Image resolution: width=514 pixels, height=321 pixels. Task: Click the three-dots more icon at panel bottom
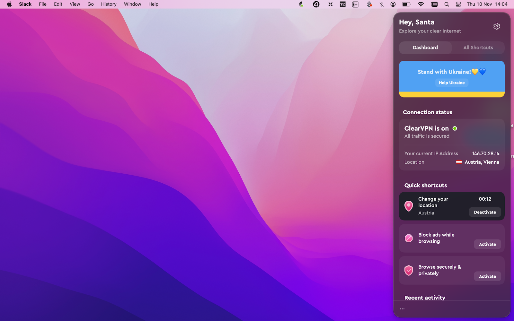[x=402, y=309]
